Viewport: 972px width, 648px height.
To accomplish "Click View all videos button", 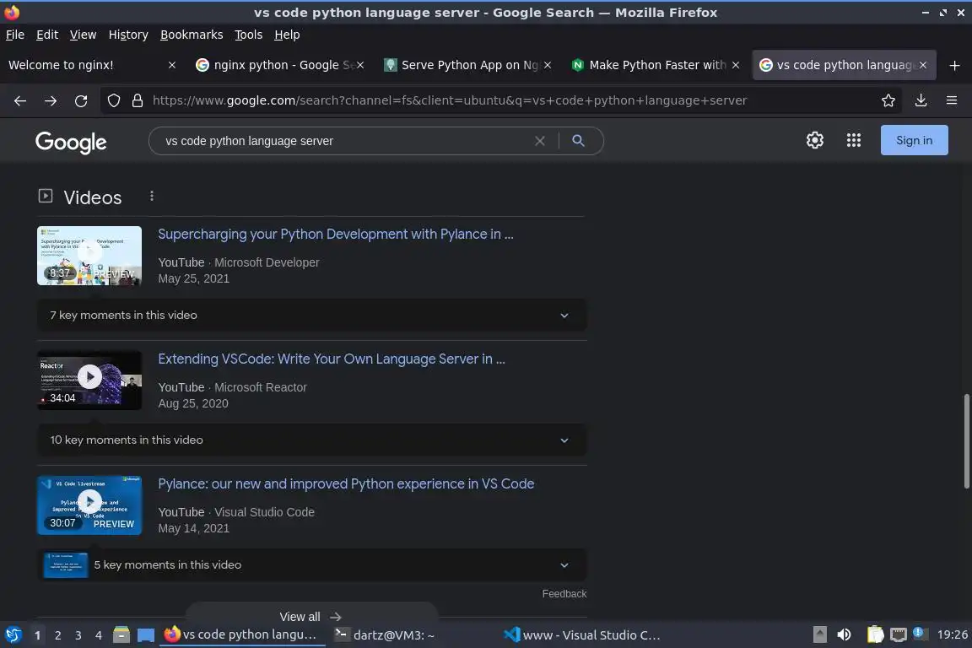I will [x=312, y=617].
